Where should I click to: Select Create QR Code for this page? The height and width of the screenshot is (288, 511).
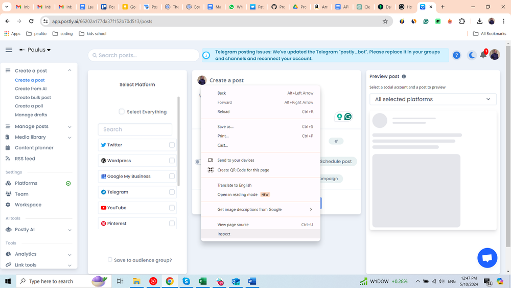[261, 170]
